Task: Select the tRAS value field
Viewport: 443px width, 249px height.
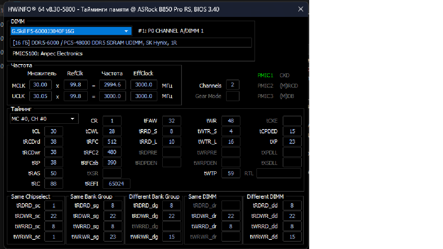Action: pos(53,173)
